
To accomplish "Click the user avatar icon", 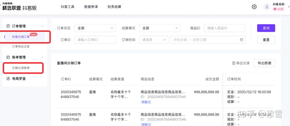I will [x=267, y=7].
